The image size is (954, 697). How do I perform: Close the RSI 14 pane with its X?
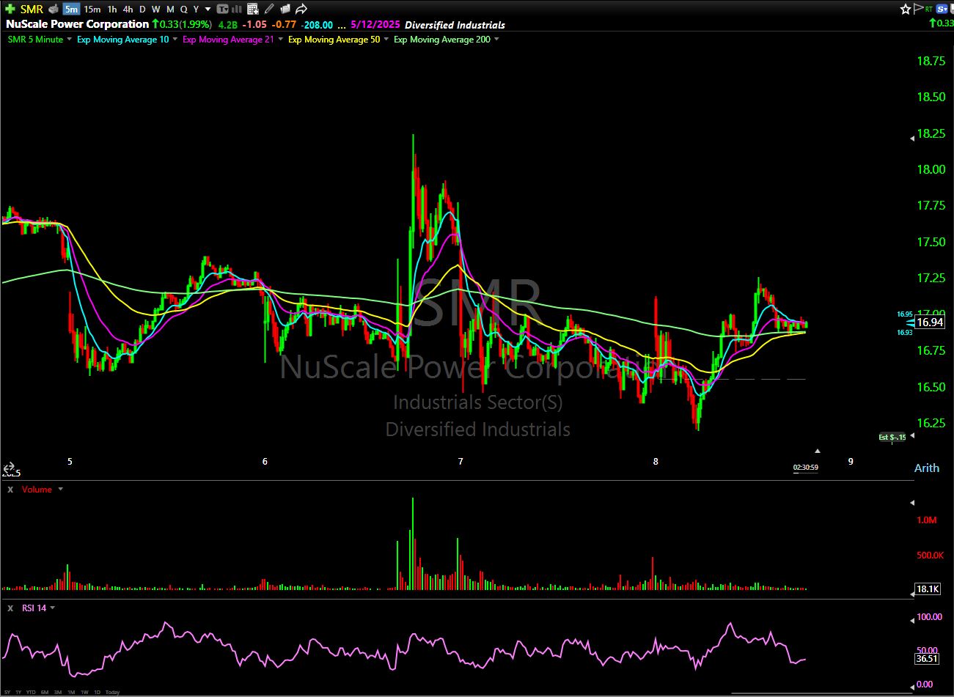click(11, 608)
